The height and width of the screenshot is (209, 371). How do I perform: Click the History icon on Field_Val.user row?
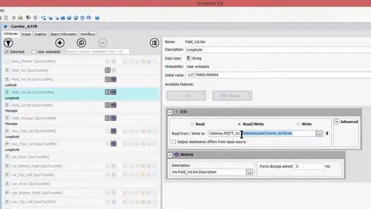click(x=114, y=118)
